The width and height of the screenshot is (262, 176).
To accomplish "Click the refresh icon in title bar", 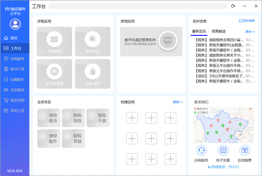I will [x=233, y=6].
